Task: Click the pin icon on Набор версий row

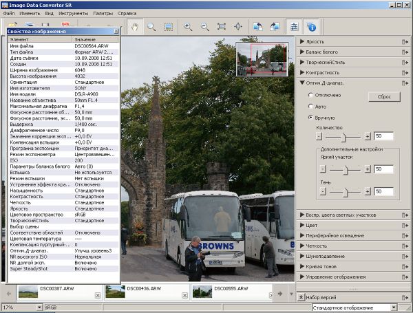Action: click(x=405, y=298)
